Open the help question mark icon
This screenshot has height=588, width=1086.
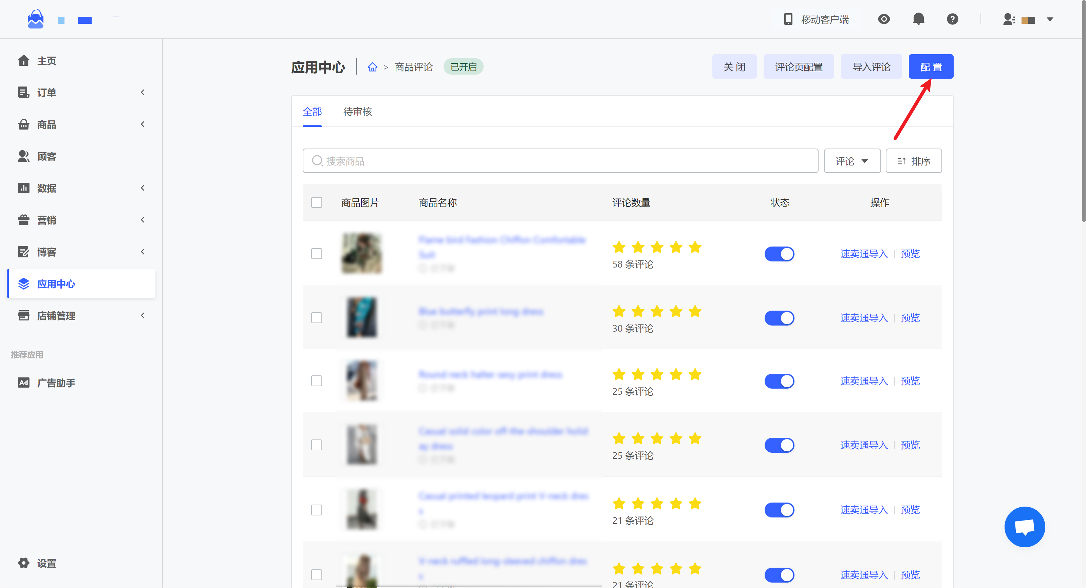pyautogui.click(x=952, y=19)
